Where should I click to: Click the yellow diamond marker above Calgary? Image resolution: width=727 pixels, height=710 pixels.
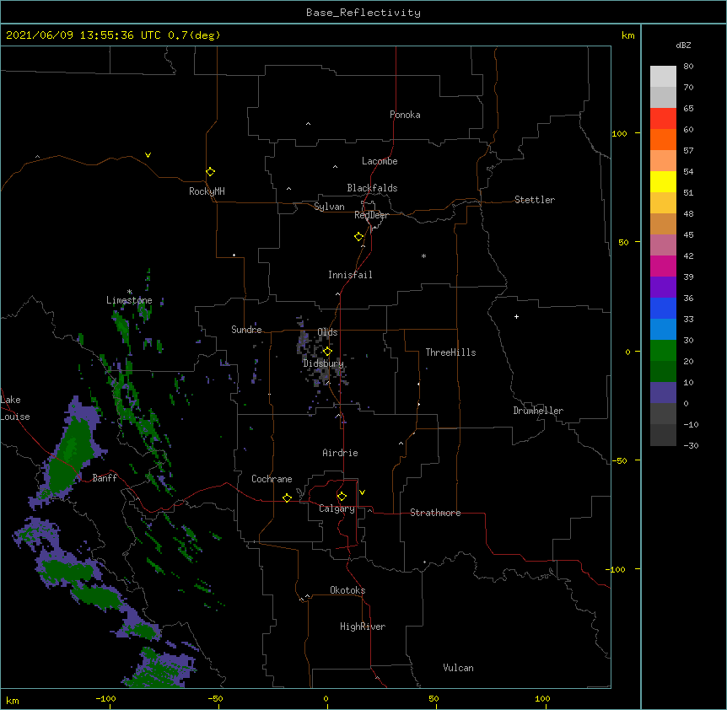click(x=342, y=497)
